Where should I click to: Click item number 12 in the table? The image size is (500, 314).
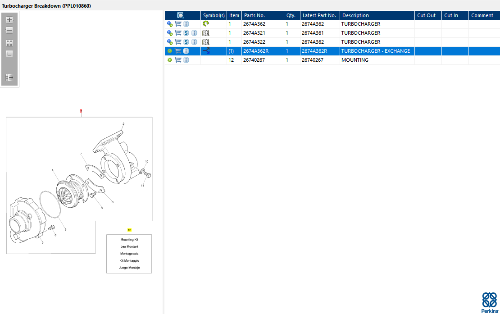tap(231, 60)
